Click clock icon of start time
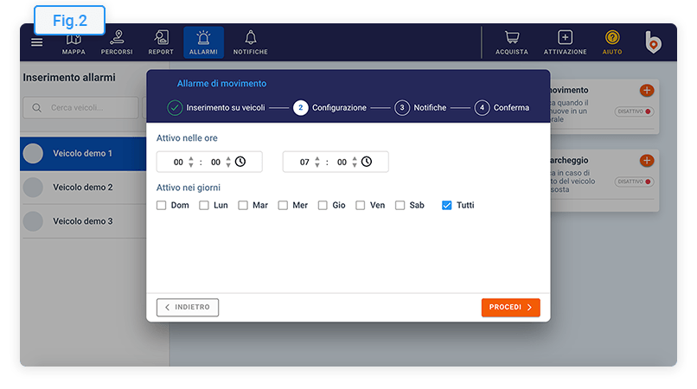The image size is (697, 389). click(240, 162)
